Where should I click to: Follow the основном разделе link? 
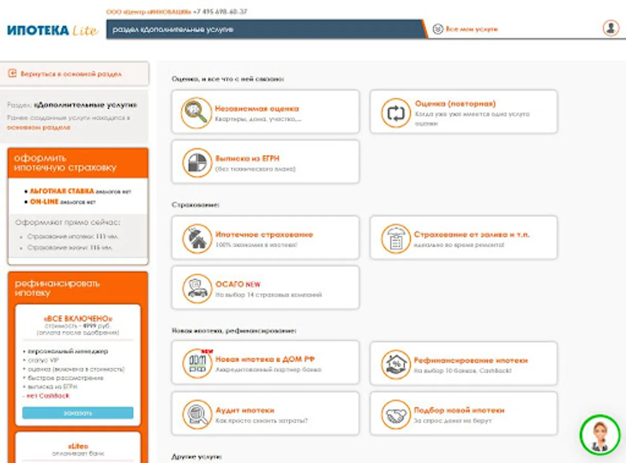pyautogui.click(x=39, y=127)
